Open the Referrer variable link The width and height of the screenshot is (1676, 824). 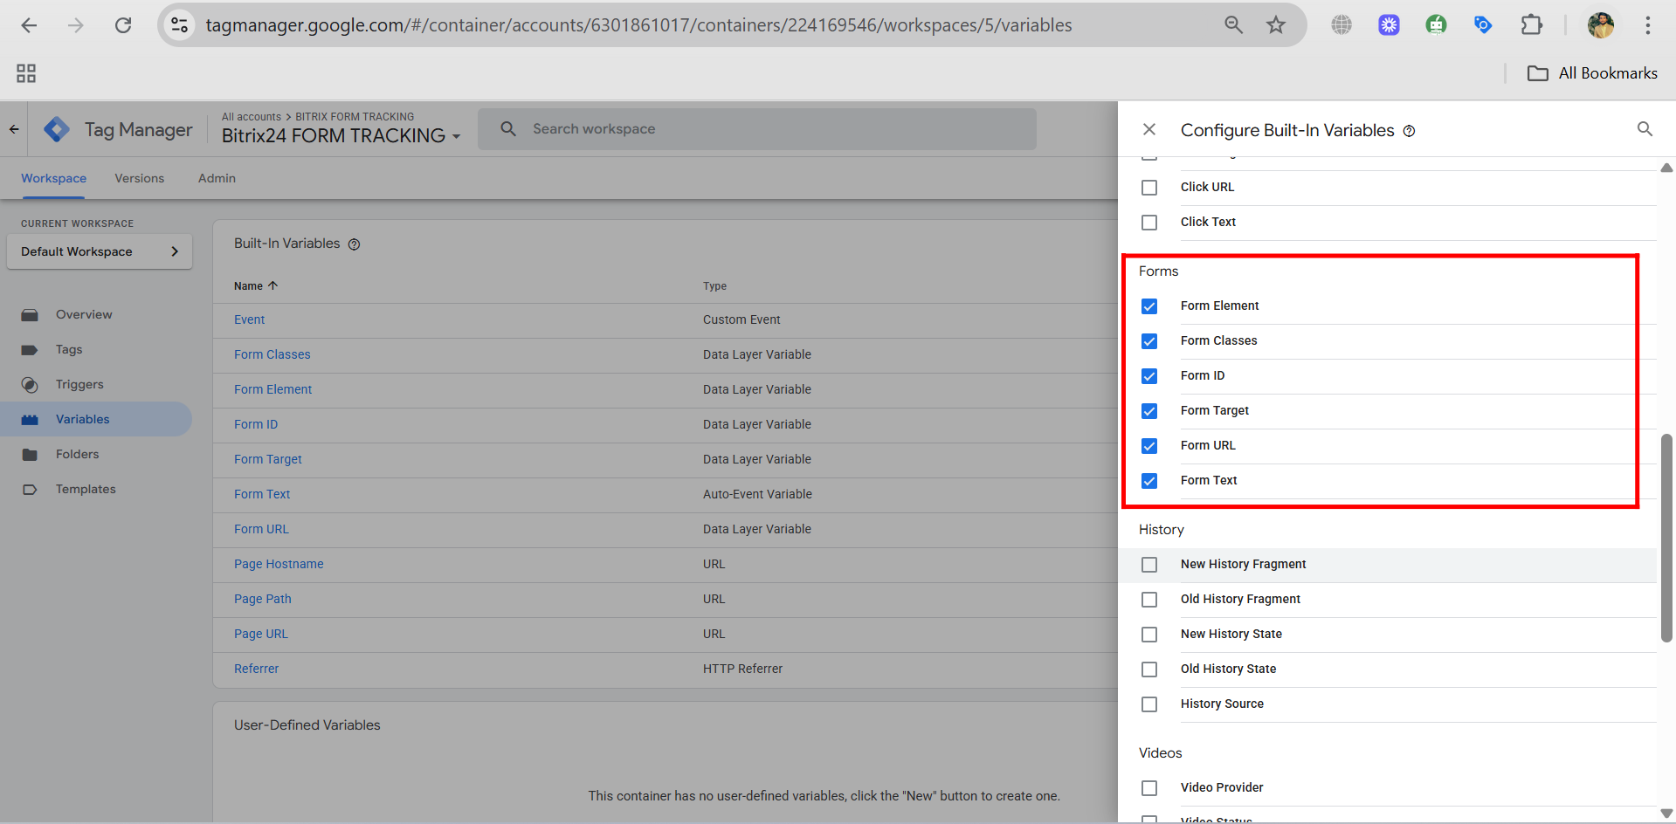pos(256,669)
